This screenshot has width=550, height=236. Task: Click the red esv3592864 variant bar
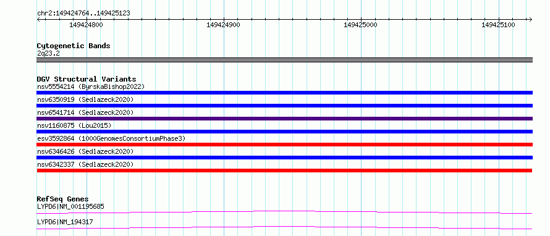pyautogui.click(x=284, y=145)
